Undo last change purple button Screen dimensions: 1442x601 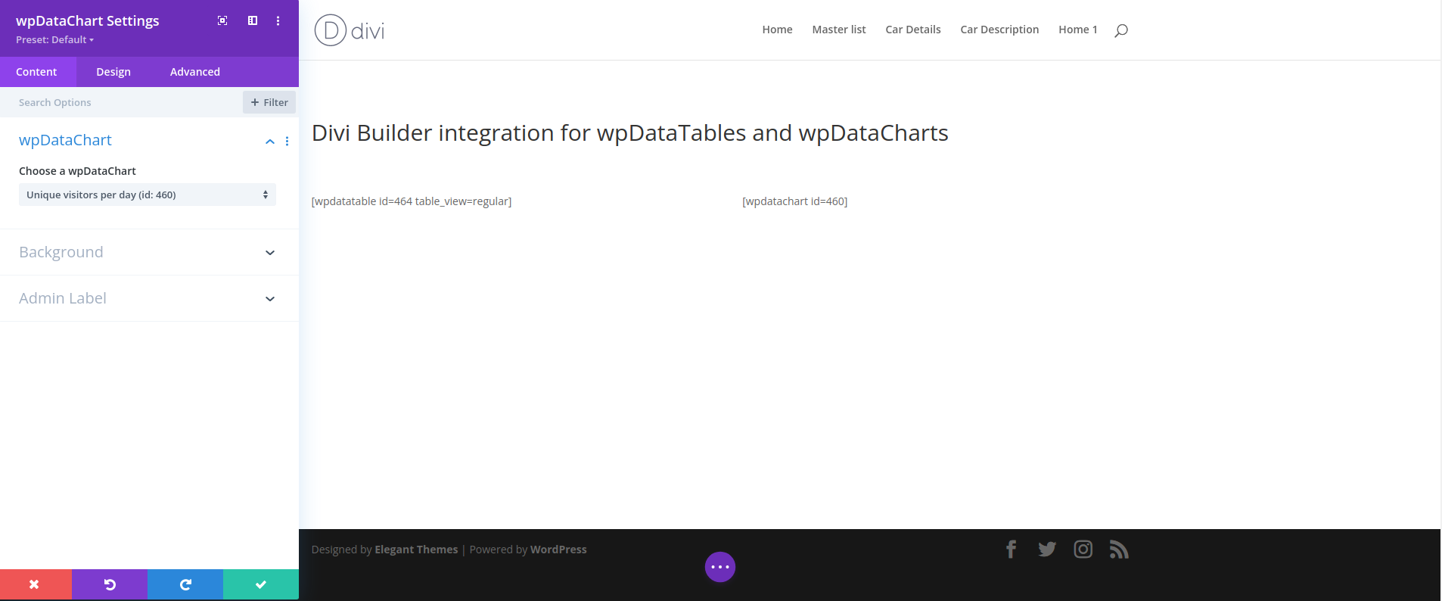110,584
